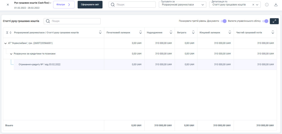282x134 pixels.
Task: Click collapse all rows icon in table header
Action: point(10,33)
